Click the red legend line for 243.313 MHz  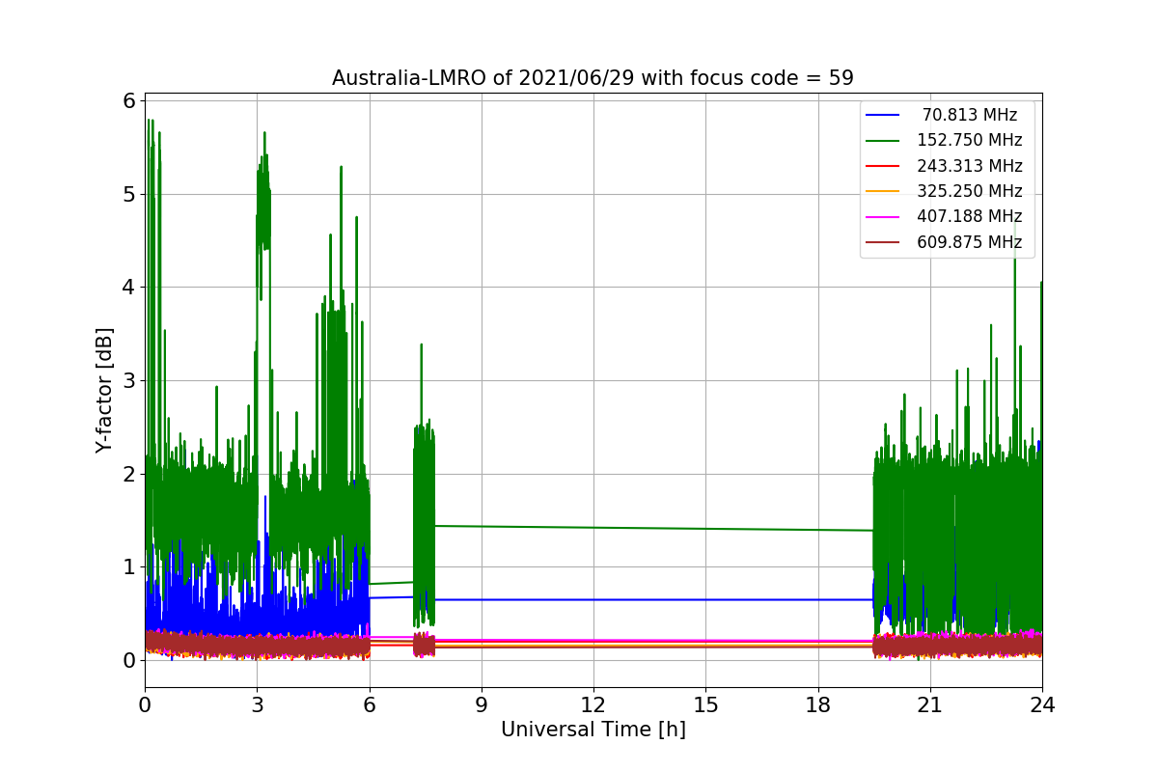[883, 166]
